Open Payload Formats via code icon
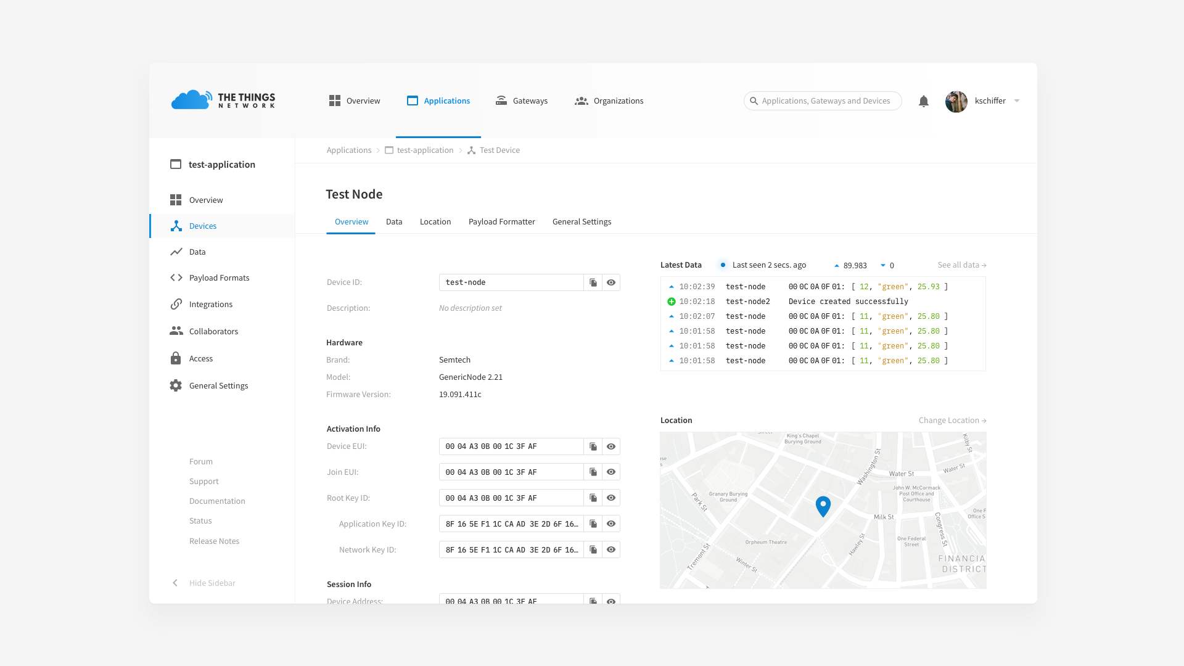Screen dimensions: 1184x666 (x=175, y=277)
